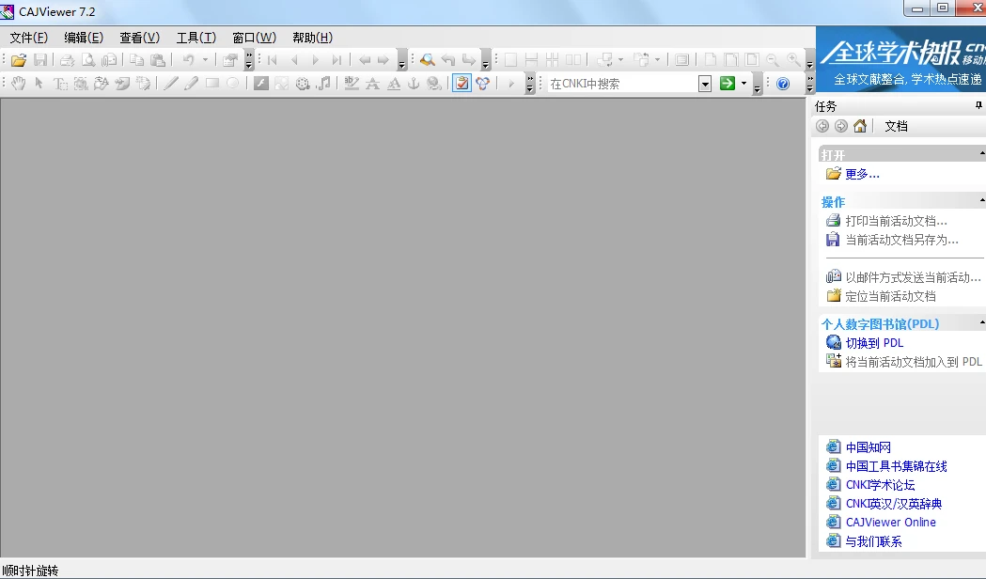Click 定位当前活动文档 link
986x579 pixels.
click(890, 296)
